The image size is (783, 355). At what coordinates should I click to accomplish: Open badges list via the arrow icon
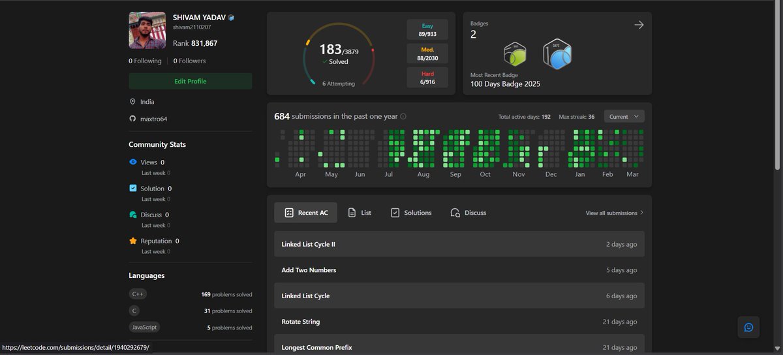pos(639,25)
